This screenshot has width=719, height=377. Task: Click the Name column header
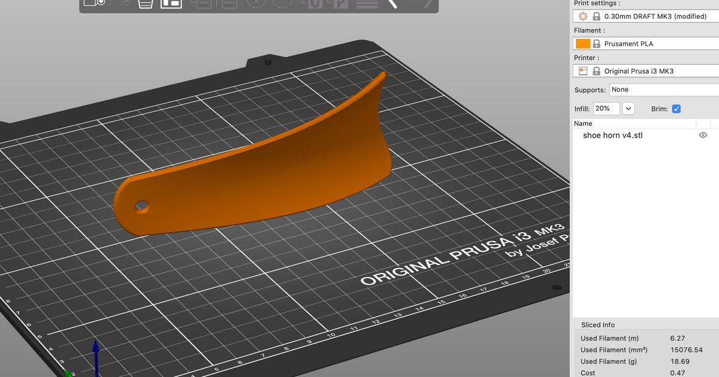(x=583, y=124)
